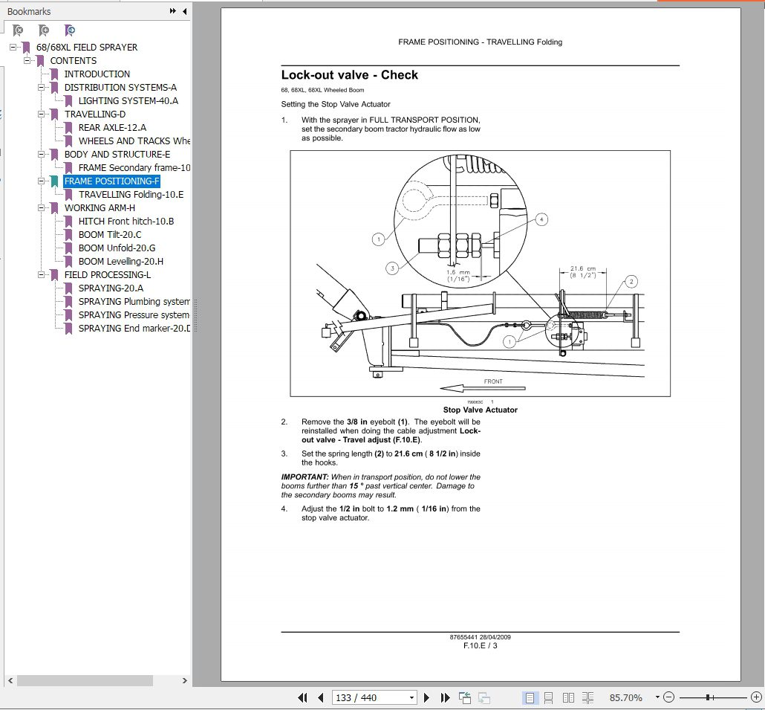Viewport: 765px width, 710px height.
Task: Switch to two-page facing view
Action: click(x=568, y=698)
